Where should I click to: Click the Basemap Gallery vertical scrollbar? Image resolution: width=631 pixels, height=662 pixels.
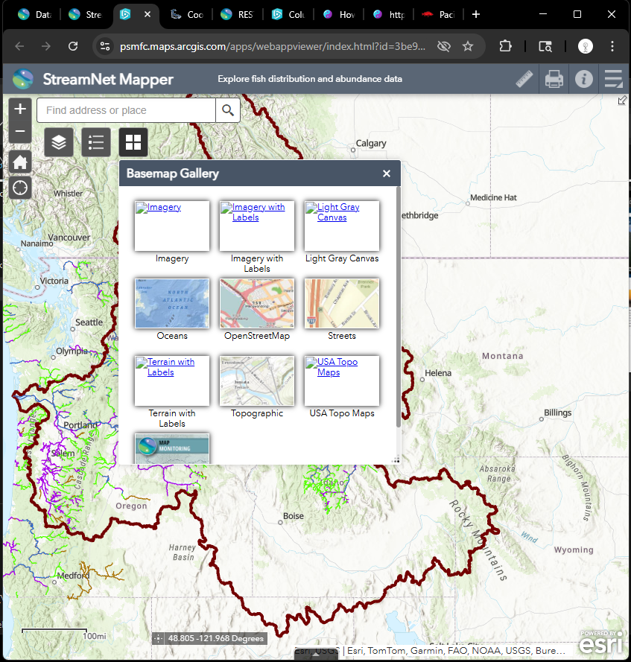pyautogui.click(x=398, y=307)
